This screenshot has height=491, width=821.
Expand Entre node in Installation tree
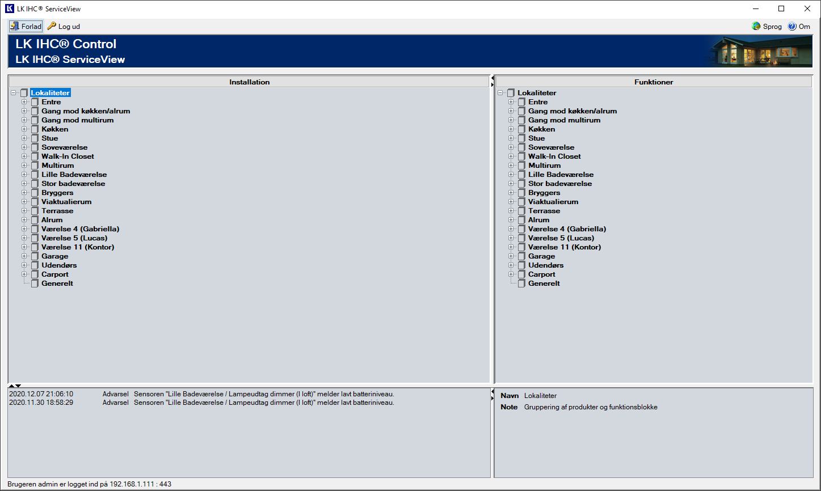(24, 102)
